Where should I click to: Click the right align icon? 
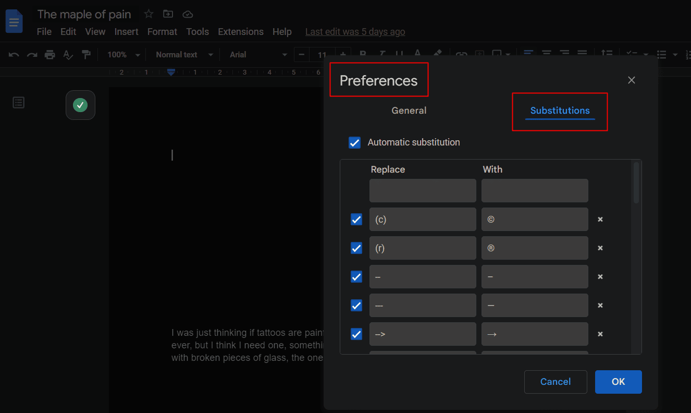tap(564, 54)
